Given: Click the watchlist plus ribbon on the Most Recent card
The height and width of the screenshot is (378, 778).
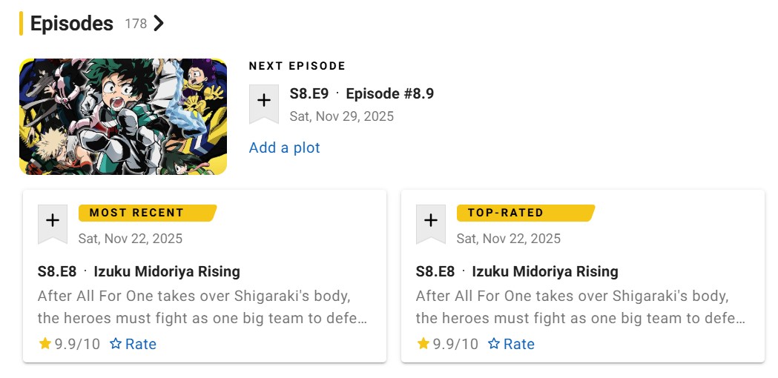Looking at the screenshot, I should (x=53, y=221).
